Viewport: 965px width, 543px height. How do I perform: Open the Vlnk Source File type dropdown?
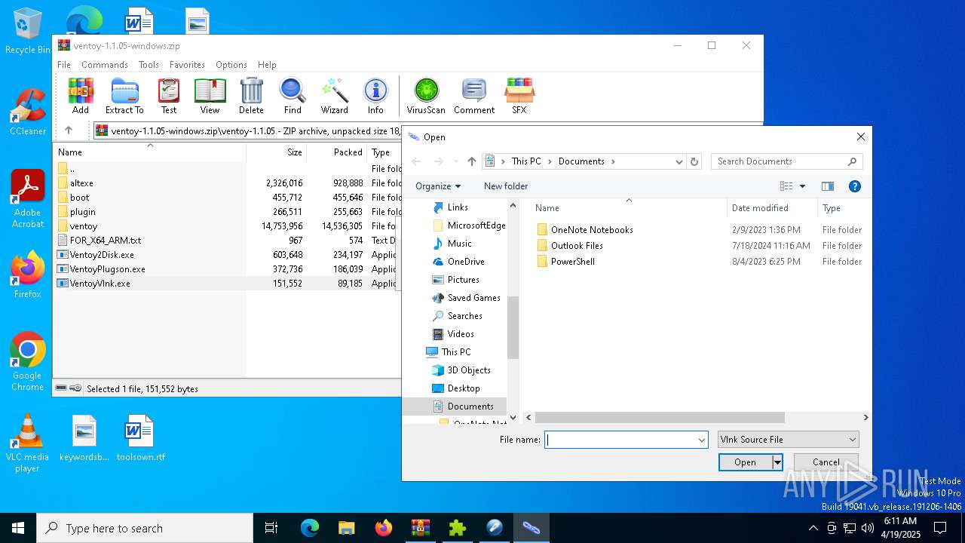pyautogui.click(x=788, y=440)
